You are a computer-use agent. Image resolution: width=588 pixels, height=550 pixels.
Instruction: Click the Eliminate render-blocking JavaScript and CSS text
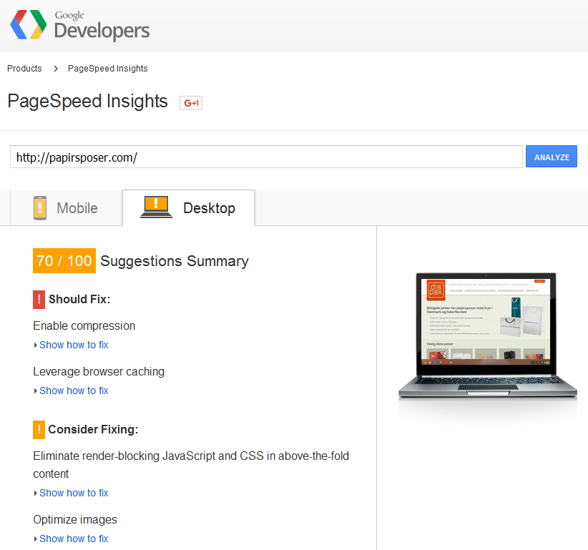click(191, 465)
